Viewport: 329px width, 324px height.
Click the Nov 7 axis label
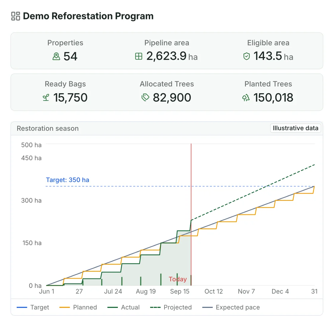[246, 291]
